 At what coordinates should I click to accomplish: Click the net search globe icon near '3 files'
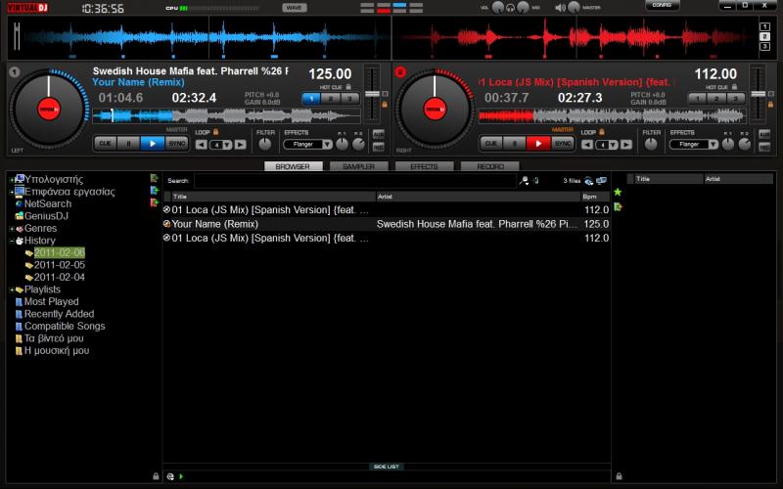coord(589,181)
